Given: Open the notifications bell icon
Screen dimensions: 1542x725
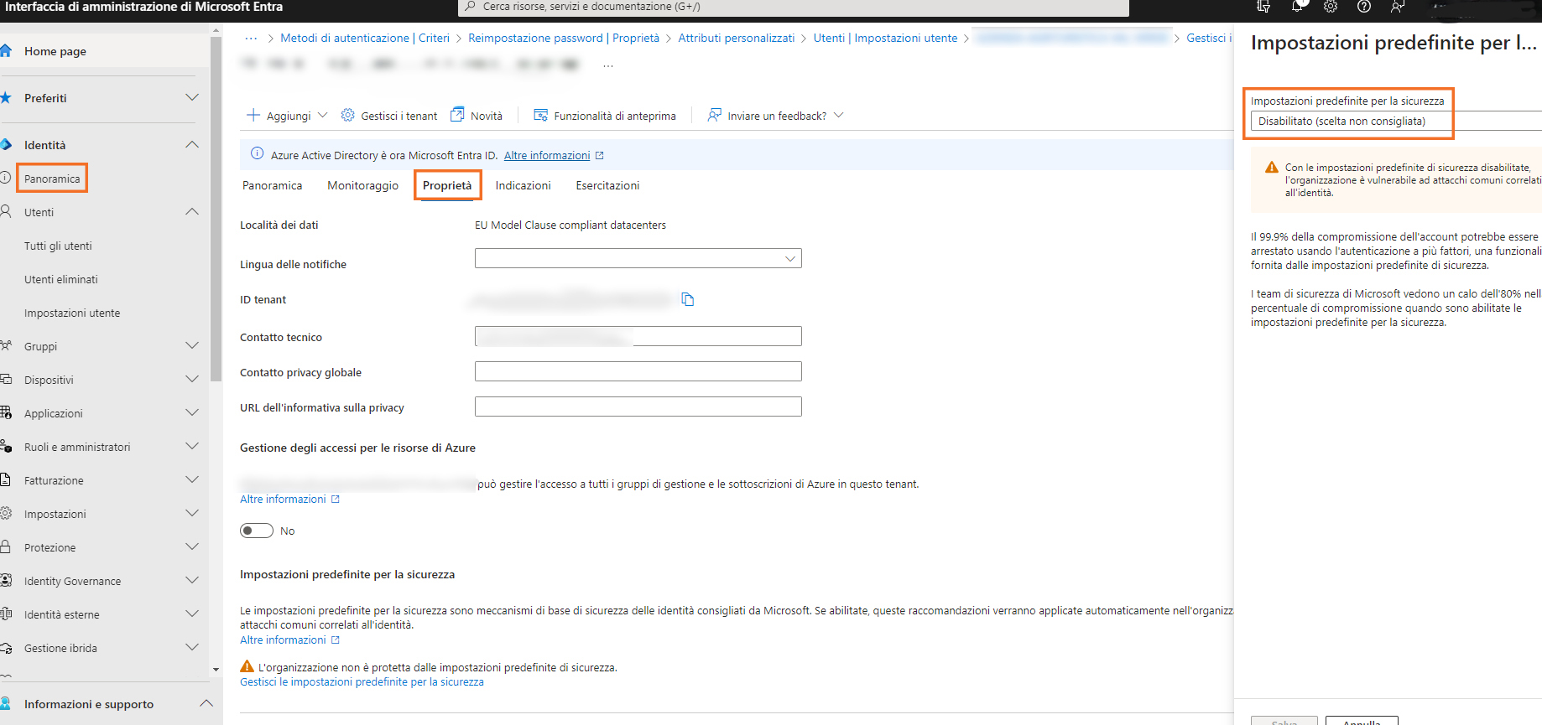Looking at the screenshot, I should pos(1298,7).
